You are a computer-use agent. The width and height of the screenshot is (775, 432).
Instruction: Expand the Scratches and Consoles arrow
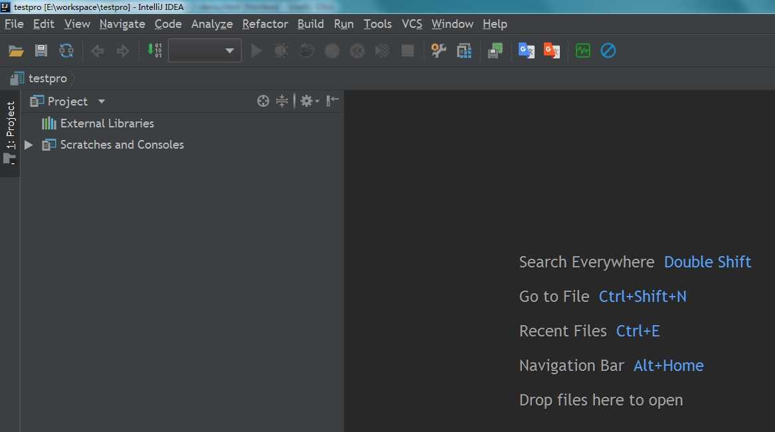(x=29, y=145)
